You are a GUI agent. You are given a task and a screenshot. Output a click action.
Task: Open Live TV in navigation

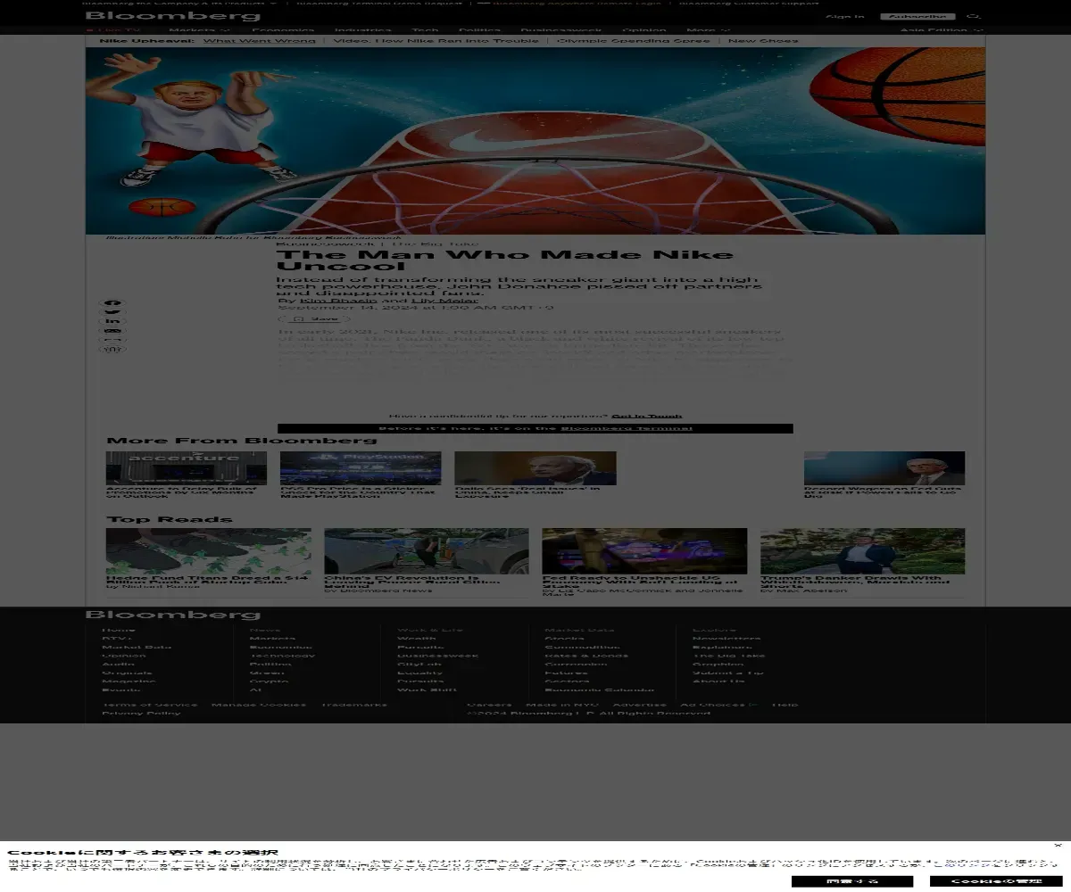(112, 30)
